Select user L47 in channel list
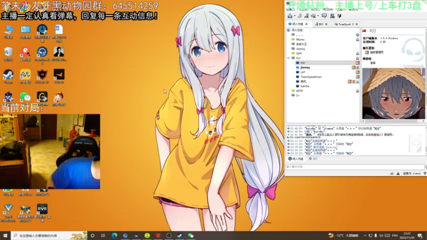The height and width of the screenshot is (240, 427). [303, 72]
